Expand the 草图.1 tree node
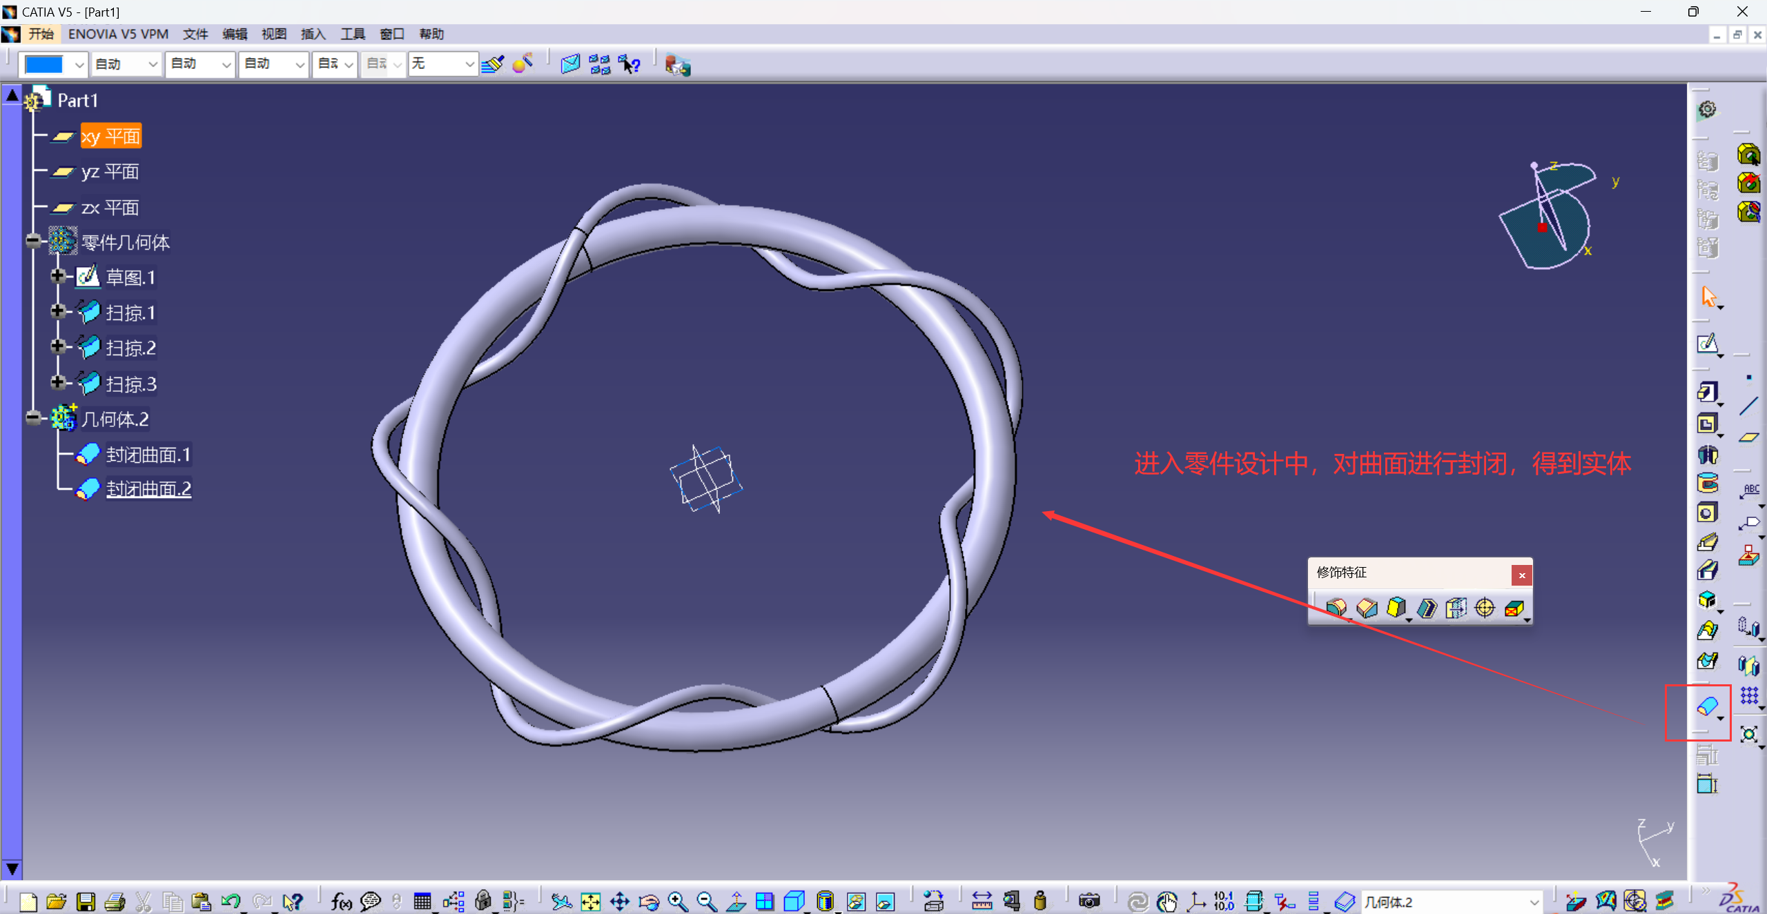1767x914 pixels. 58,277
